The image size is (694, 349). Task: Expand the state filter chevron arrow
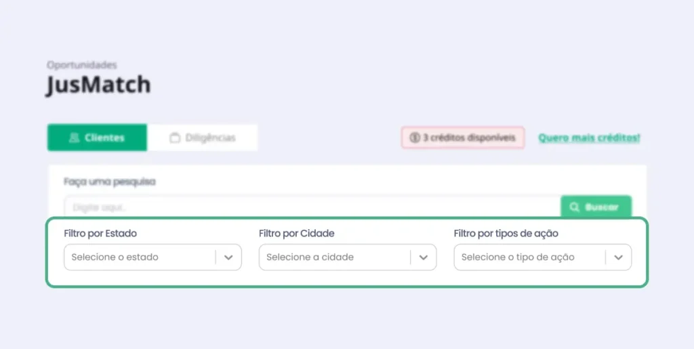tap(228, 258)
